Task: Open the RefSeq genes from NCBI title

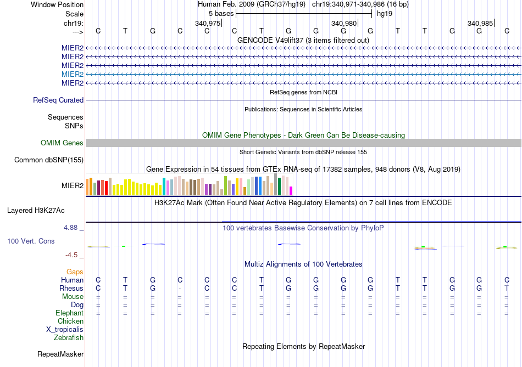Action: pos(303,92)
